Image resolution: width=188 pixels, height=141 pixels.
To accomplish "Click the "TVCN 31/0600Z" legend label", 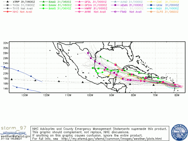I will coord(24,5).
